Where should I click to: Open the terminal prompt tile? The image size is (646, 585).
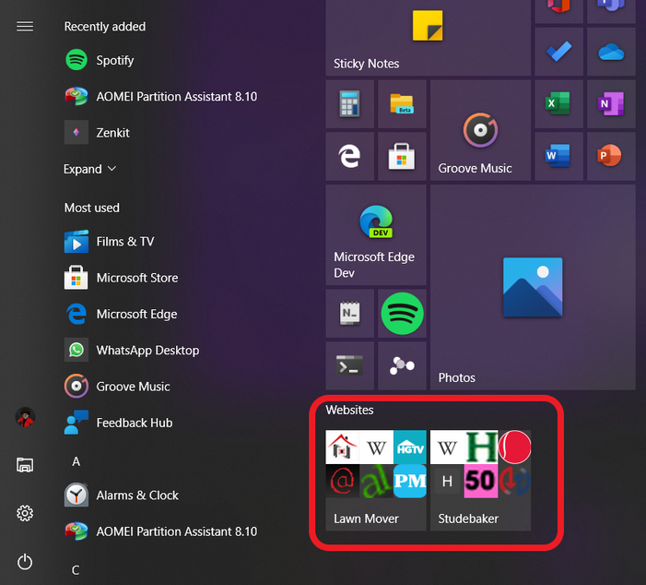click(x=350, y=366)
